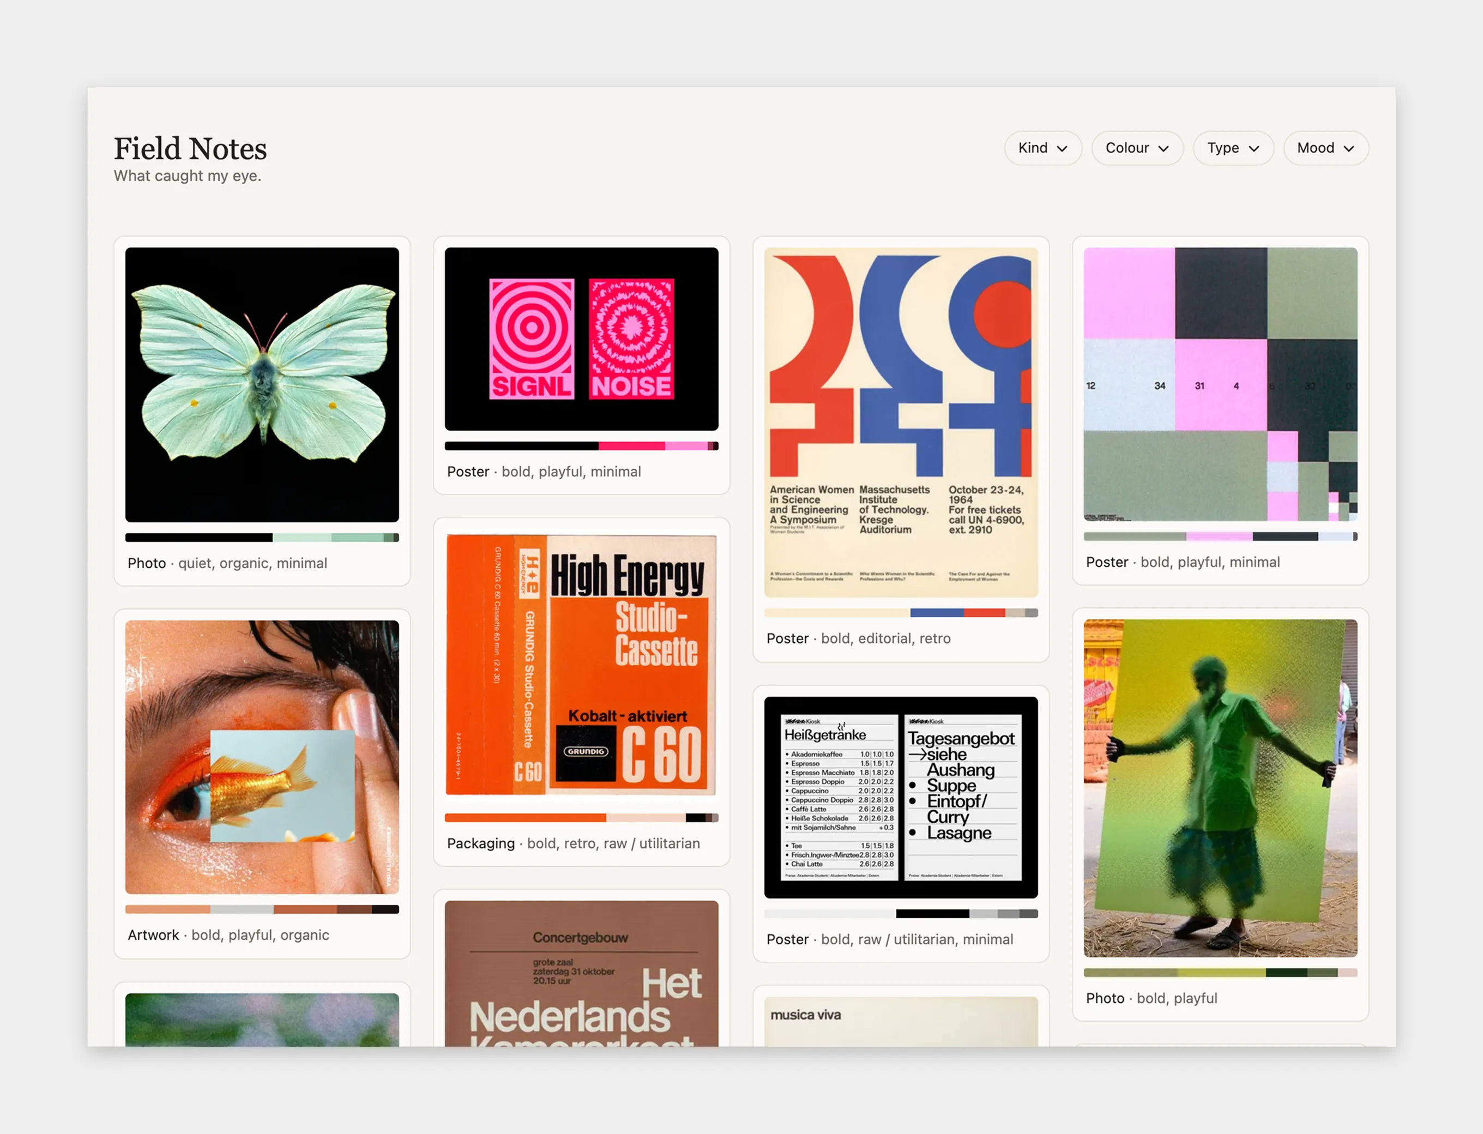
Task: Open the pink and green grid poster
Action: pyautogui.click(x=1220, y=384)
